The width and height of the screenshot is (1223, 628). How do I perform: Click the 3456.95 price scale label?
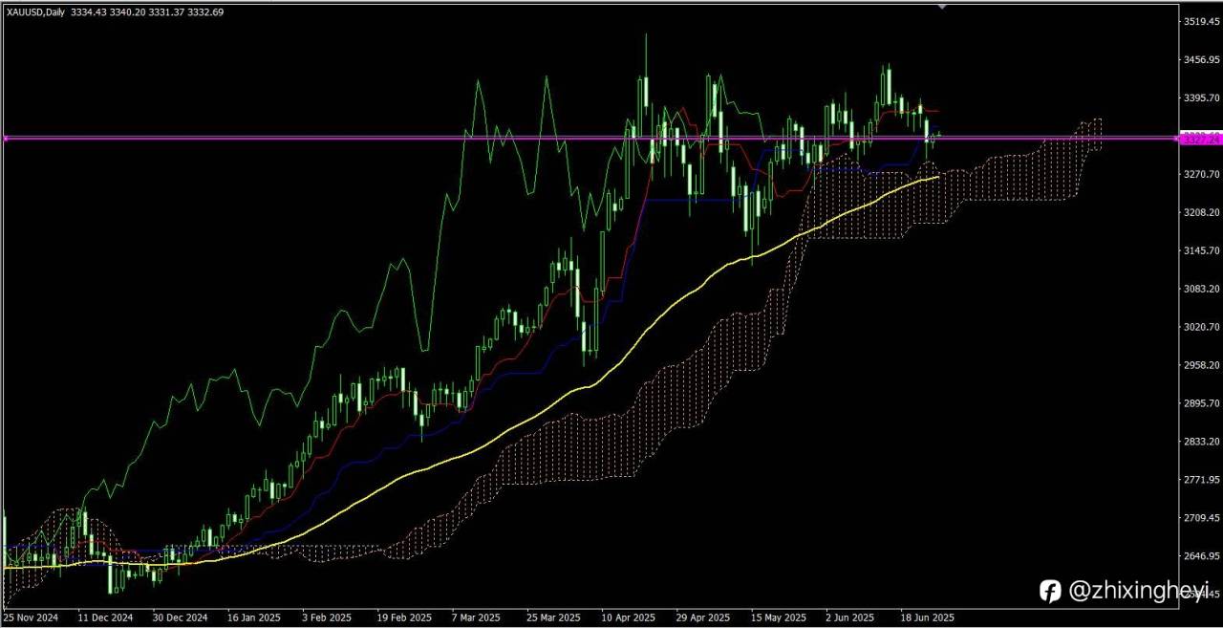coord(1202,59)
